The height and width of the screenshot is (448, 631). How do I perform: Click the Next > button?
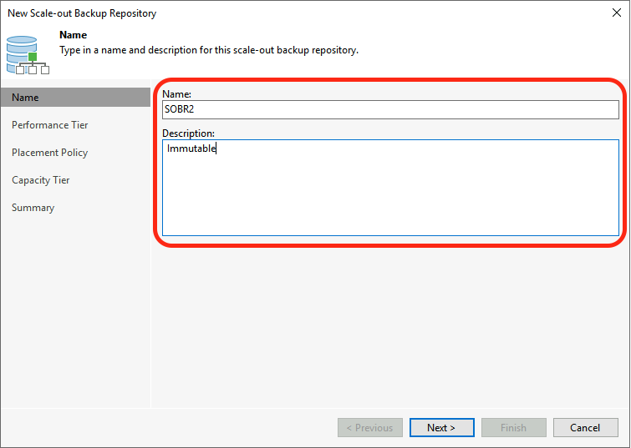click(x=441, y=427)
